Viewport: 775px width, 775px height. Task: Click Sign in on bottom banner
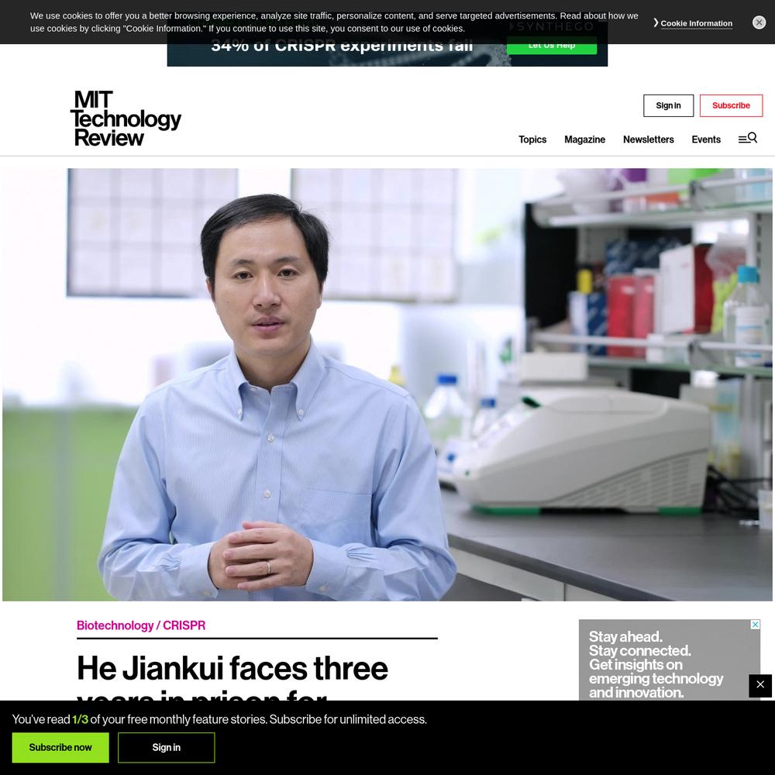(166, 747)
